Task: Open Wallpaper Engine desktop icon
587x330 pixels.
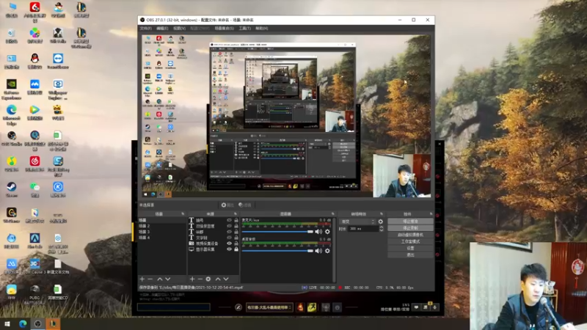Action: [58, 89]
